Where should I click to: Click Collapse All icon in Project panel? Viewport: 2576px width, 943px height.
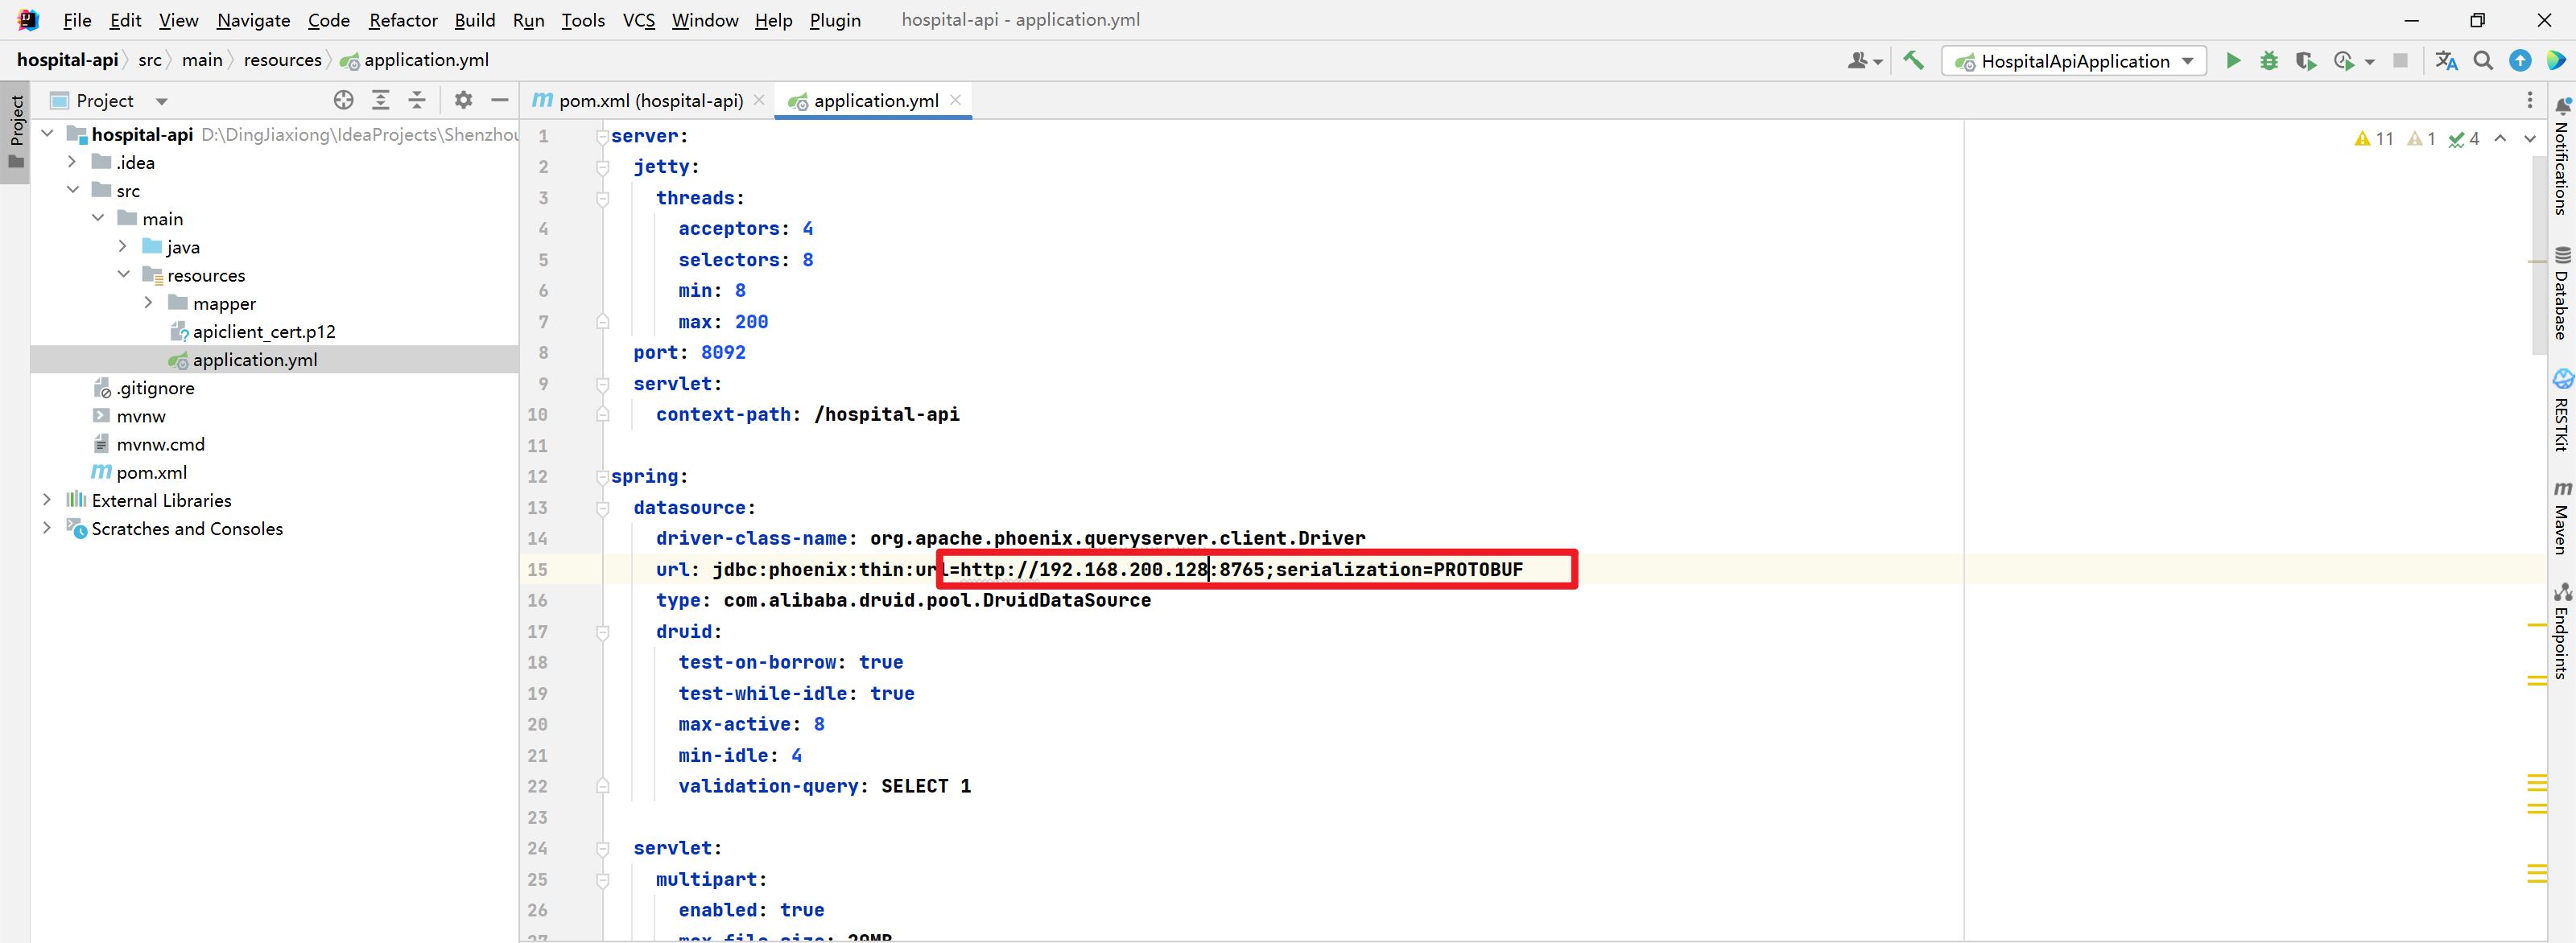point(417,100)
